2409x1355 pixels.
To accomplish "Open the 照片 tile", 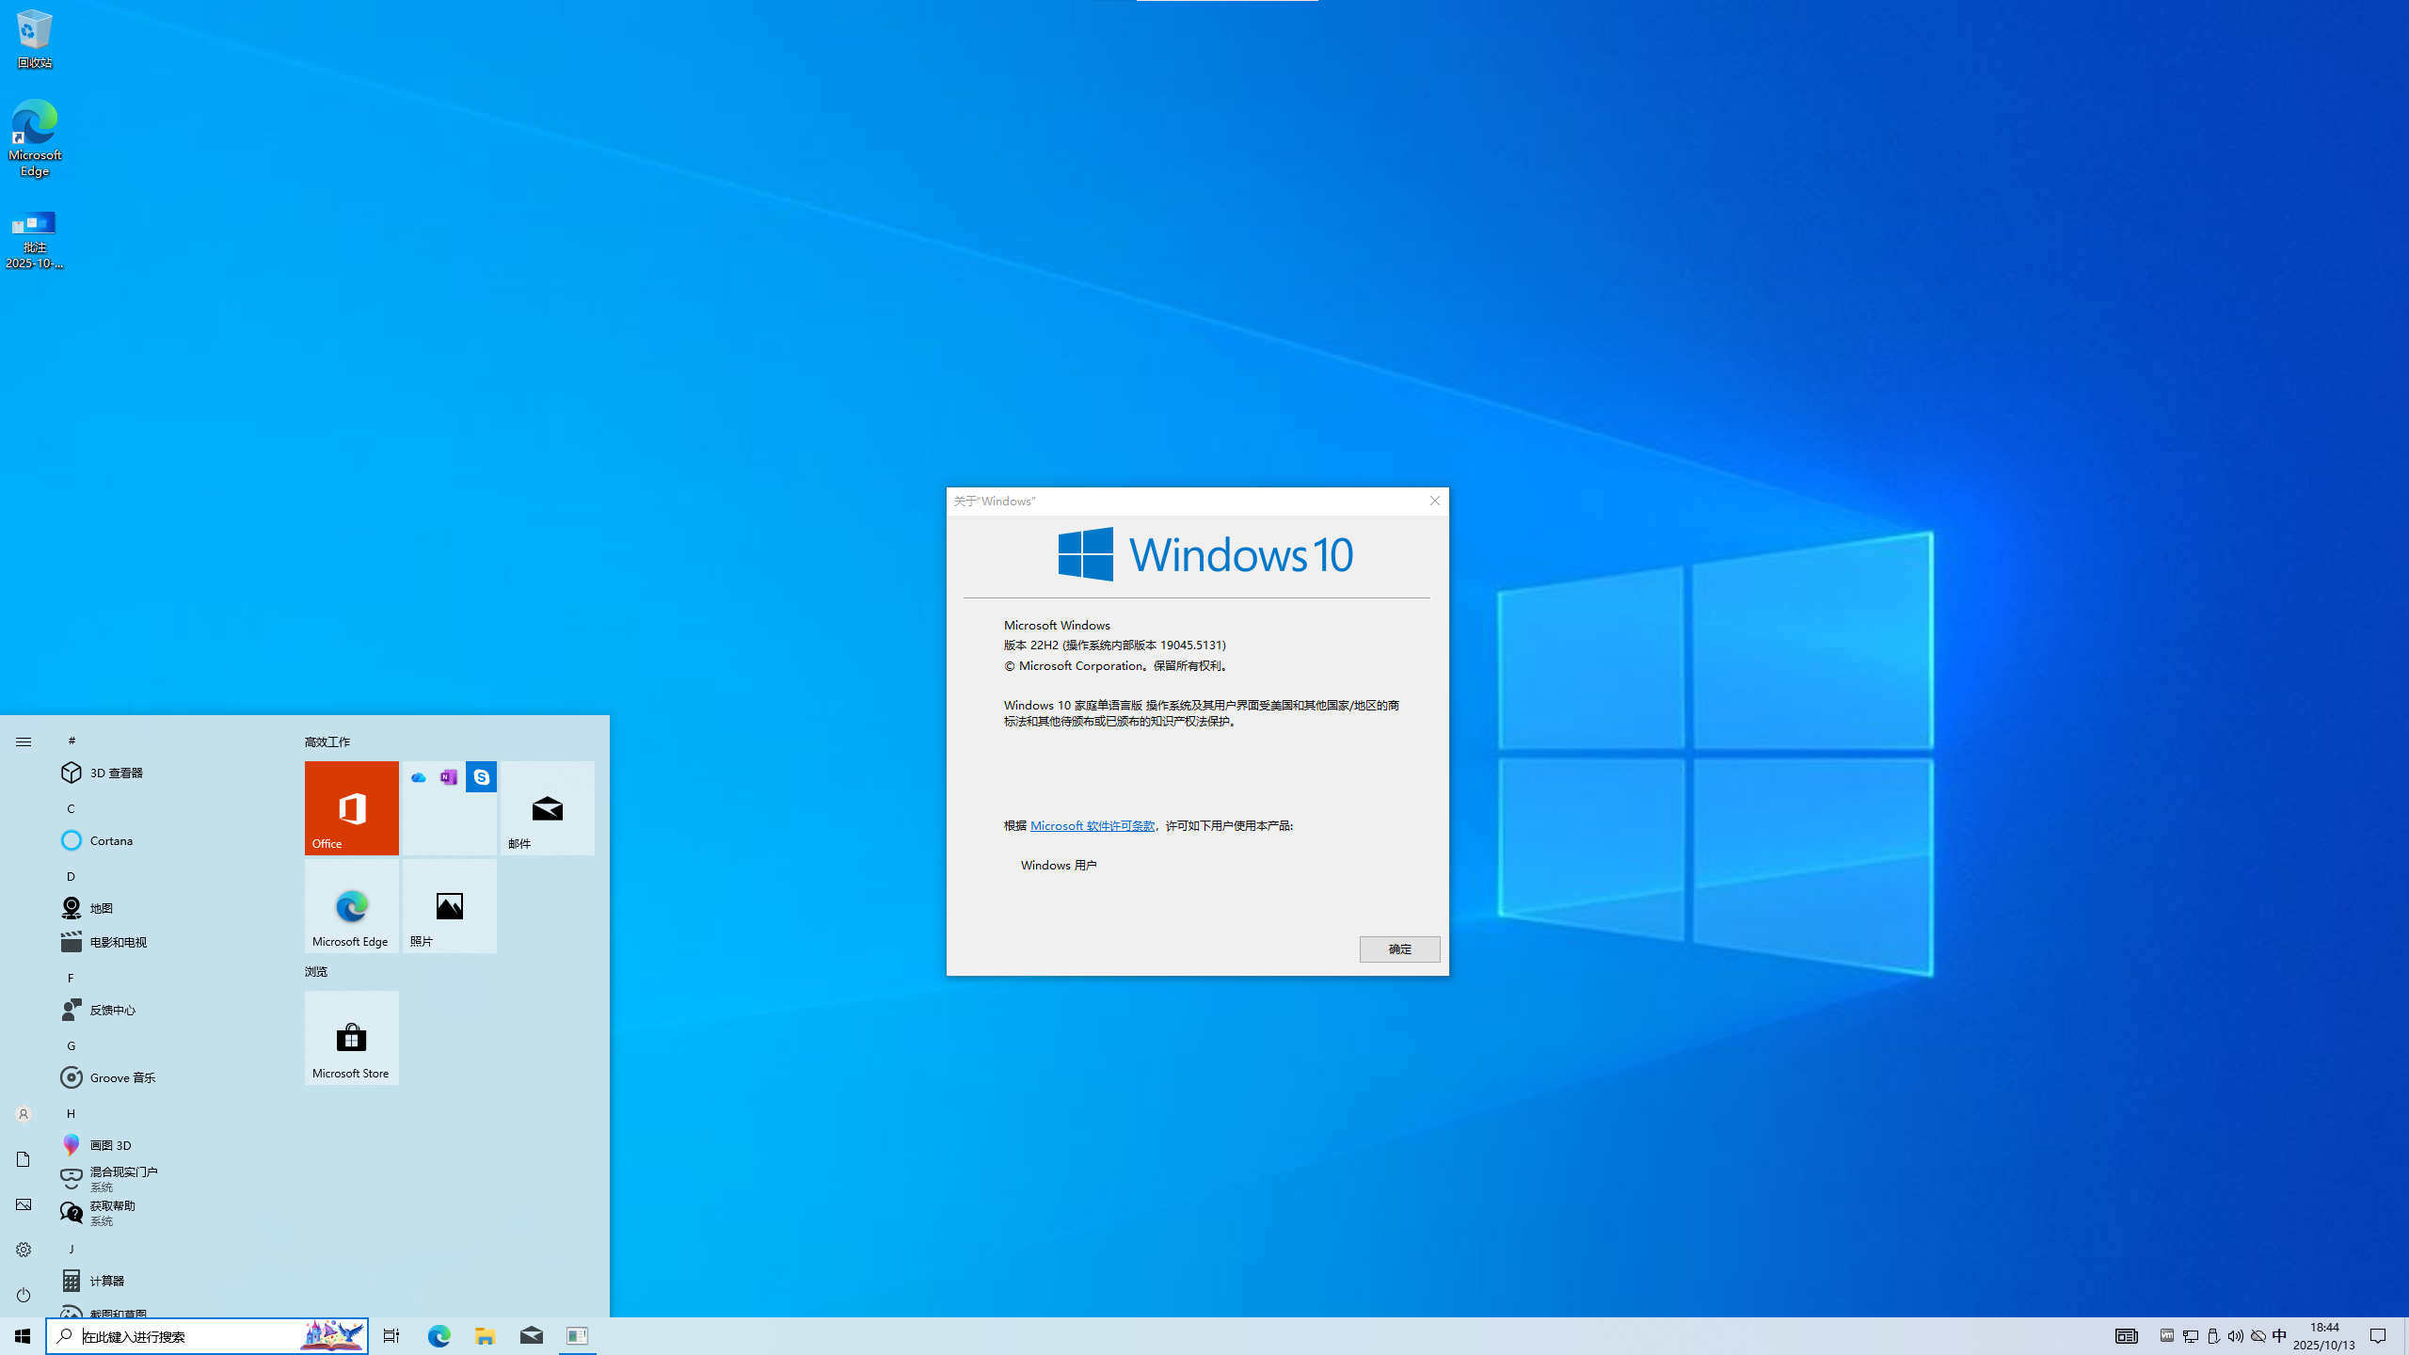I will pos(450,906).
